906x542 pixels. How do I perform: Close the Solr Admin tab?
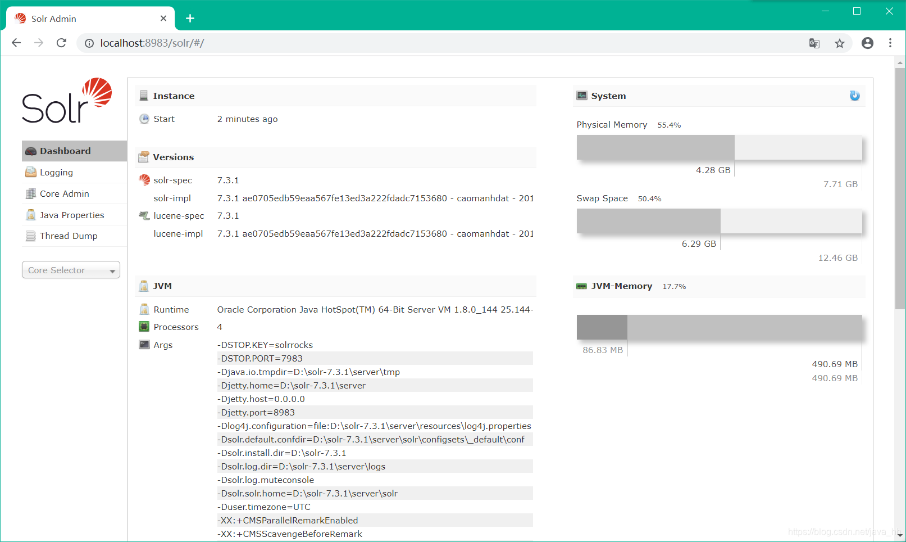click(163, 19)
